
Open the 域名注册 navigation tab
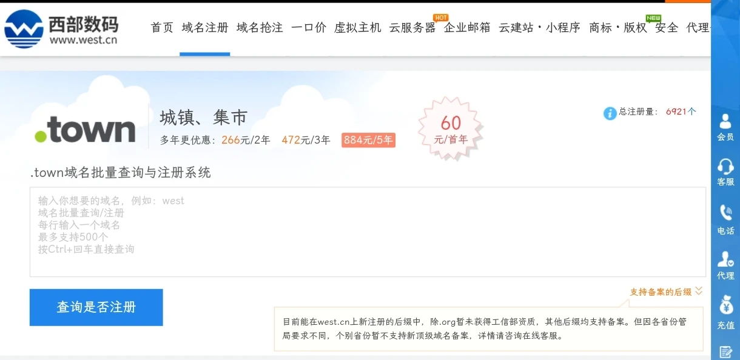pos(205,28)
